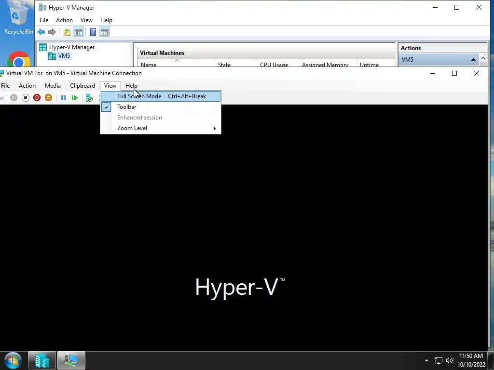Open Help menu in Hyper-V Manager
This screenshot has width=494, height=370.
(106, 20)
